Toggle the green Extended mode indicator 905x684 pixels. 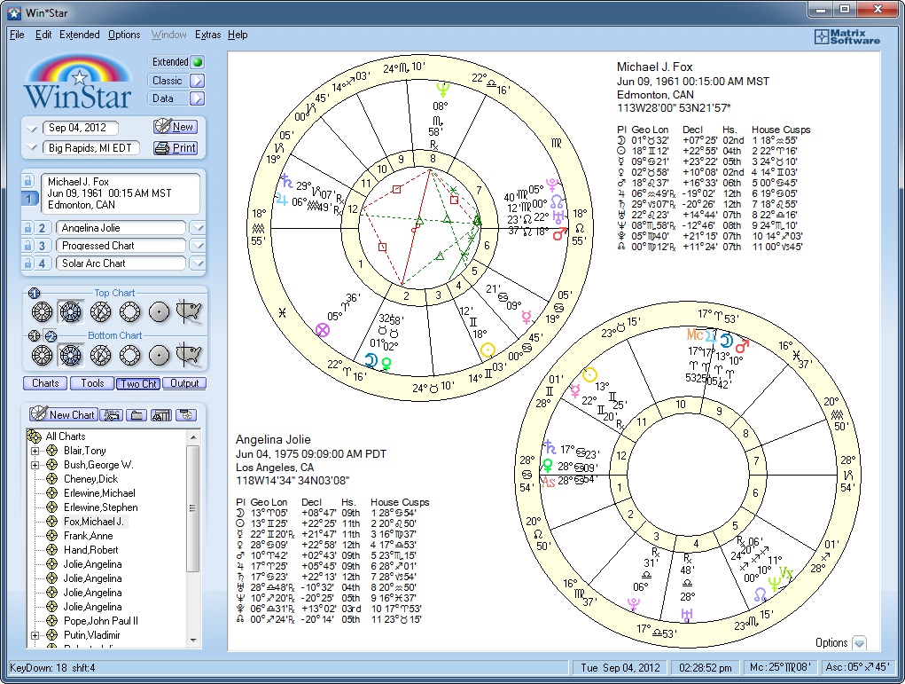[198, 62]
